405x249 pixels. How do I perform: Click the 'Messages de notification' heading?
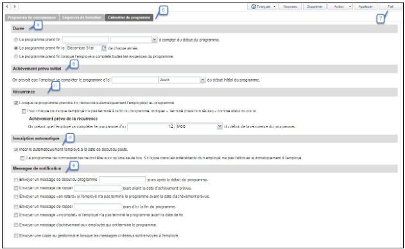(x=37, y=168)
